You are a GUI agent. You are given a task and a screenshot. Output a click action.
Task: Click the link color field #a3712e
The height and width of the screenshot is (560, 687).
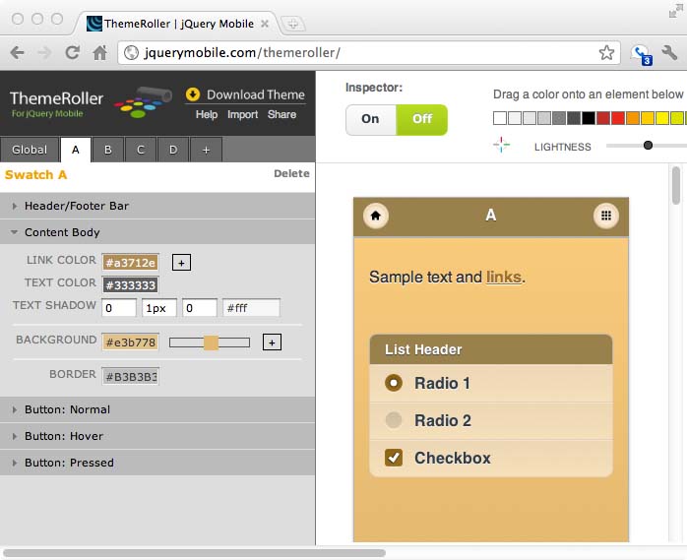130,263
